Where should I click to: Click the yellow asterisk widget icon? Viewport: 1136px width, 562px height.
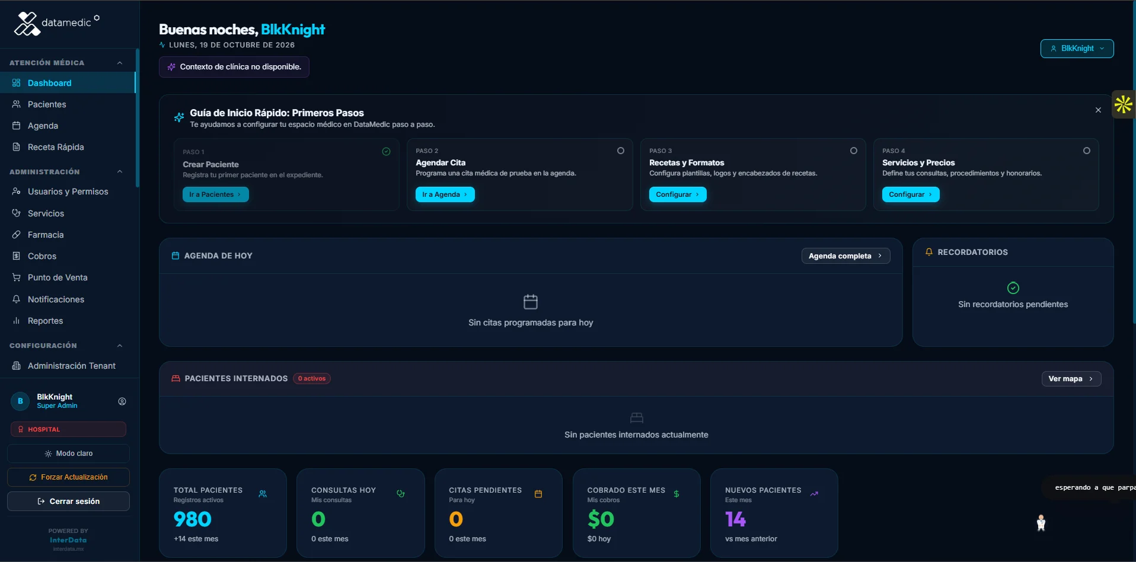(x=1123, y=105)
